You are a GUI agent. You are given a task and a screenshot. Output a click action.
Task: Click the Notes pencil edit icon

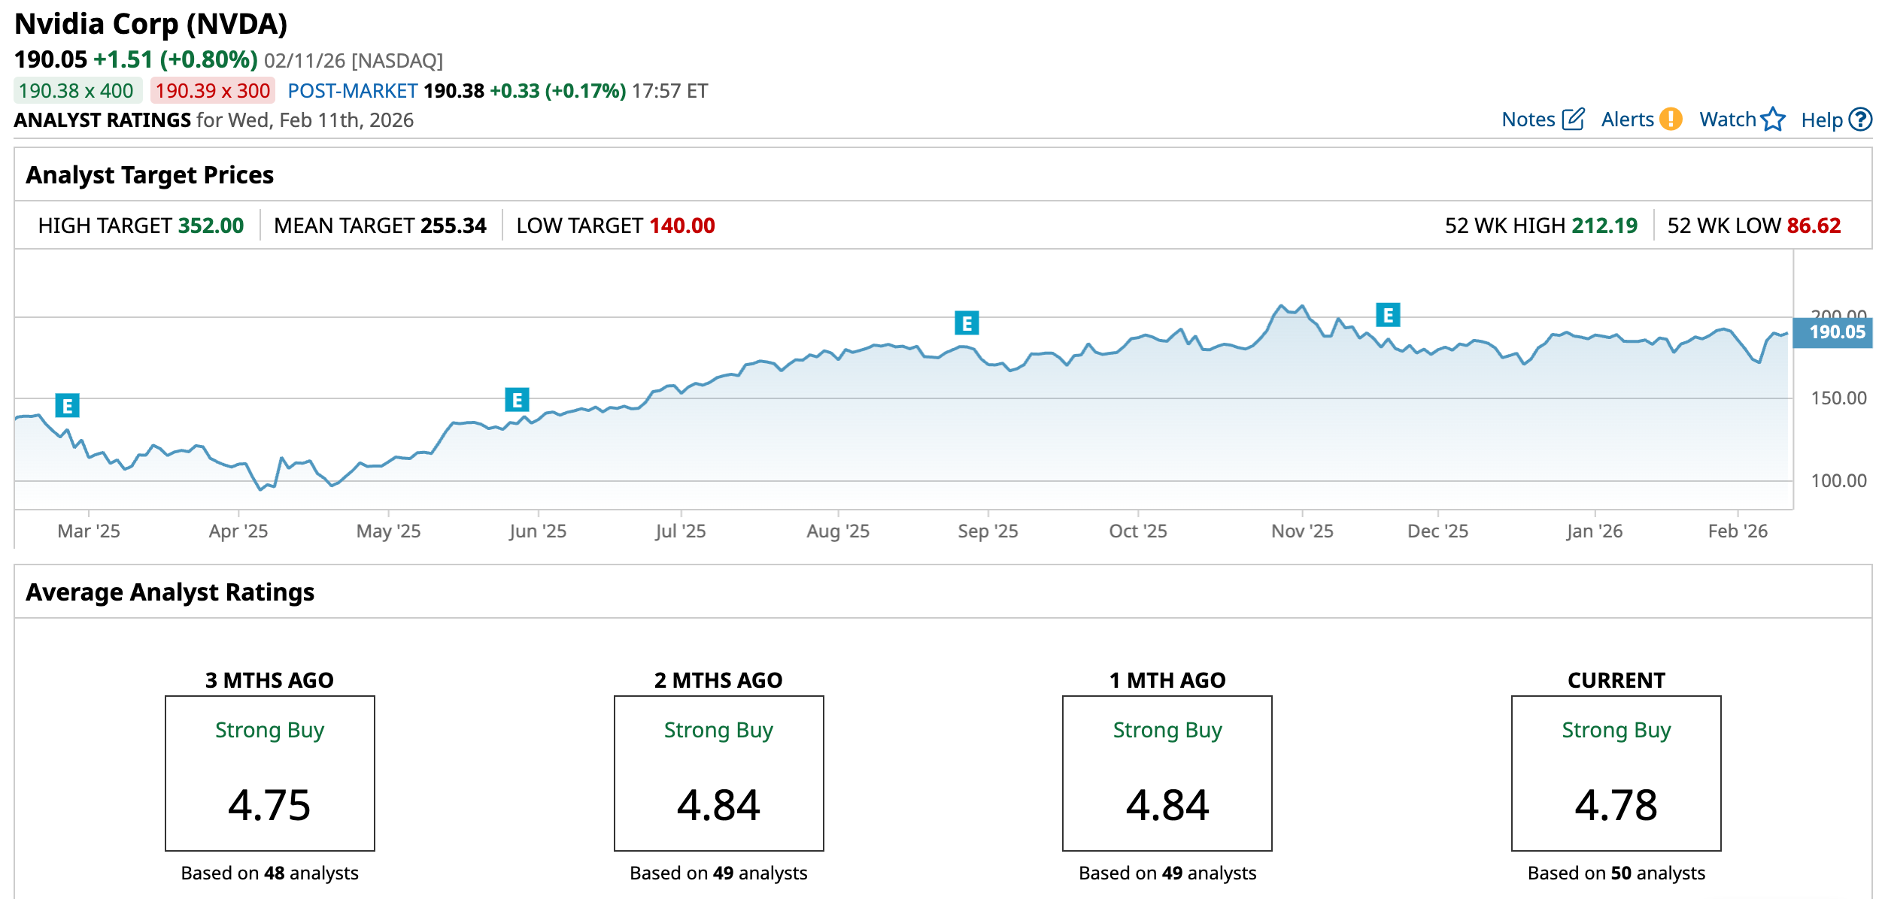[x=1573, y=120]
